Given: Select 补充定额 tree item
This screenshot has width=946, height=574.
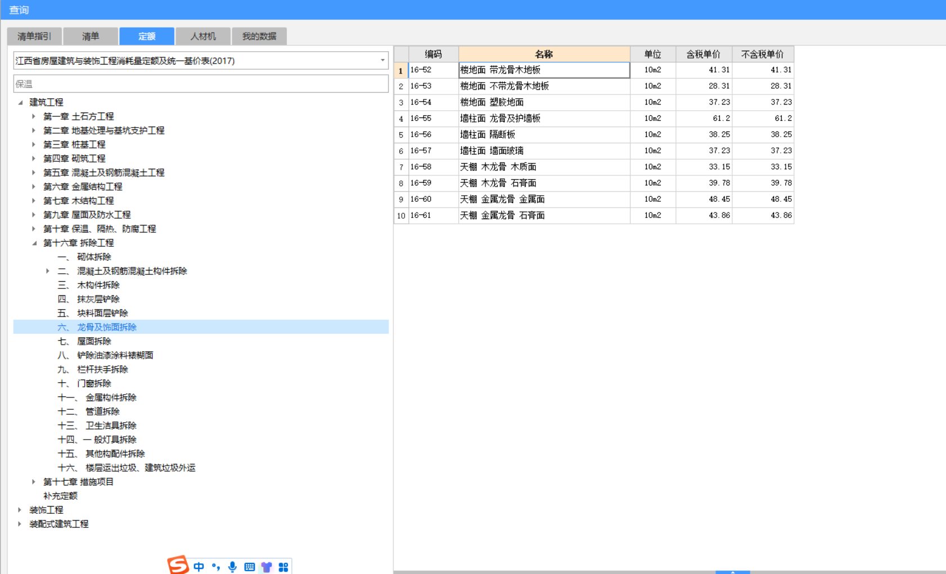Looking at the screenshot, I should coord(60,496).
